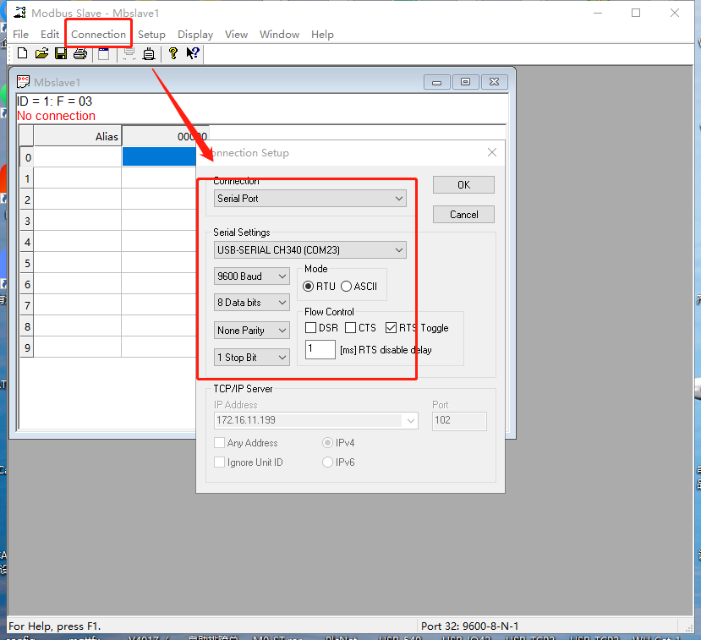Tick the CTS flow control checkbox

click(351, 328)
